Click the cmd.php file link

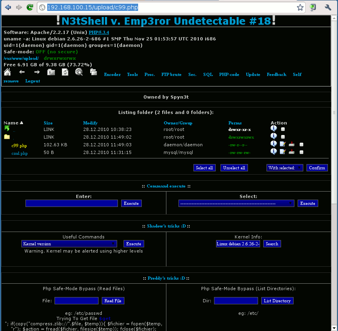coord(19,154)
